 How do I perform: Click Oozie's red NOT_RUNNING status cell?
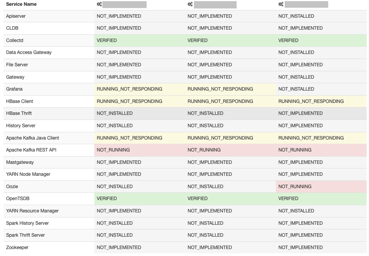pyautogui.click(x=295, y=187)
